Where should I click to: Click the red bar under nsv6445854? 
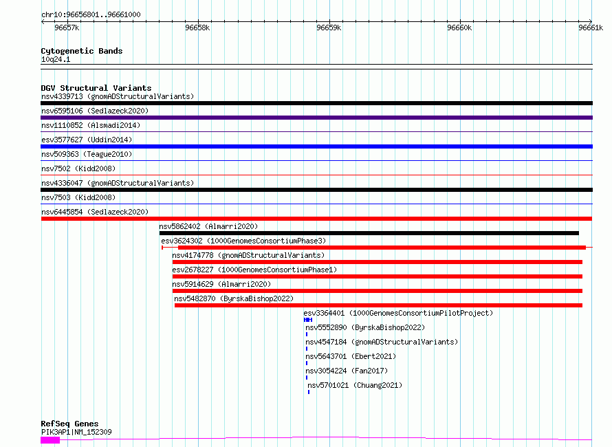tap(316, 219)
